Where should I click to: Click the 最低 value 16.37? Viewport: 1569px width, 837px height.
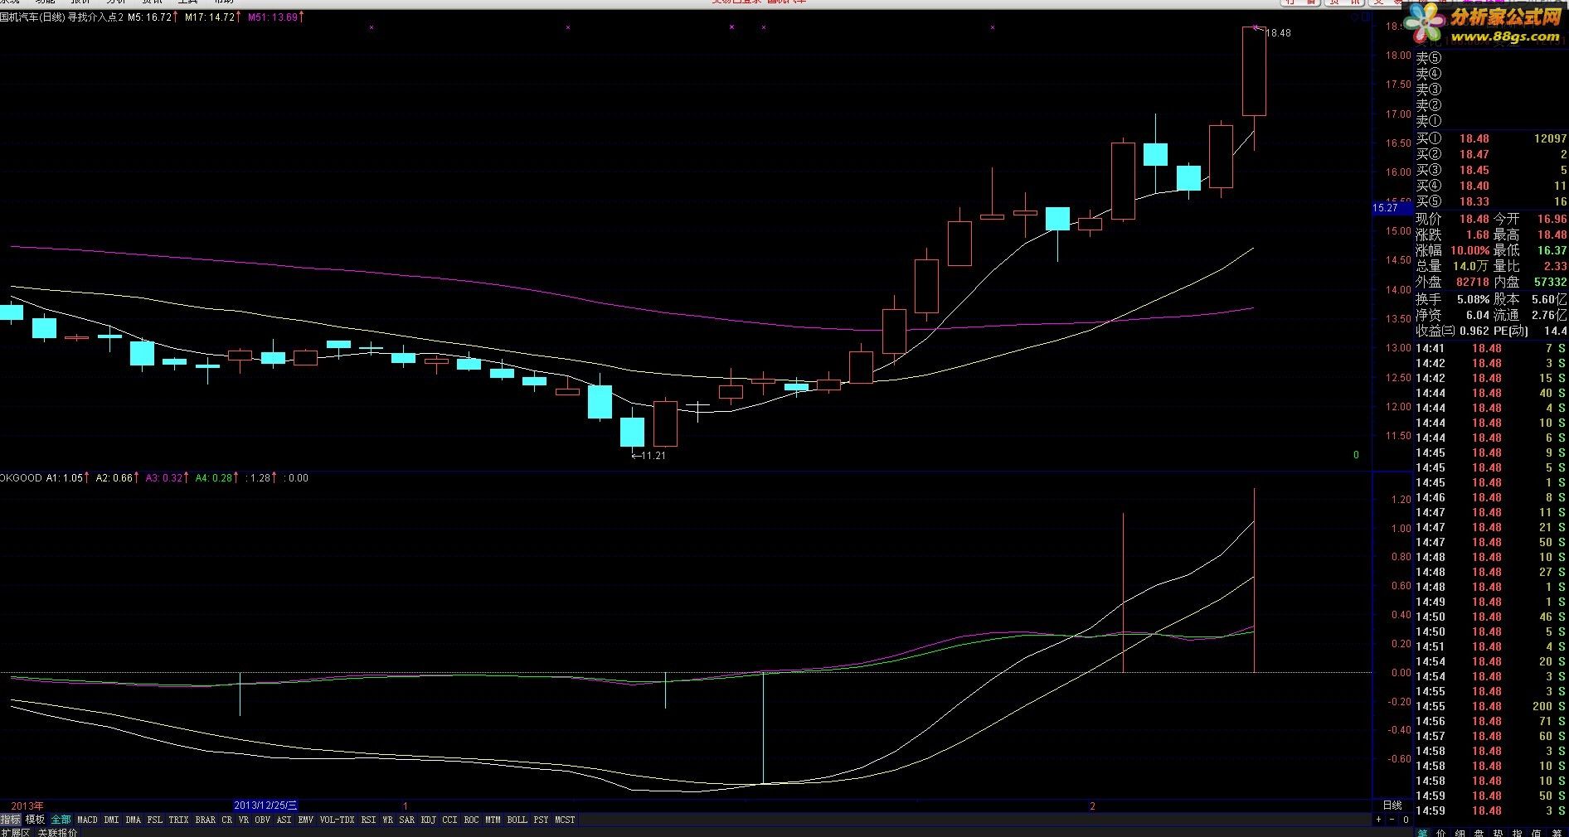[x=1552, y=251]
